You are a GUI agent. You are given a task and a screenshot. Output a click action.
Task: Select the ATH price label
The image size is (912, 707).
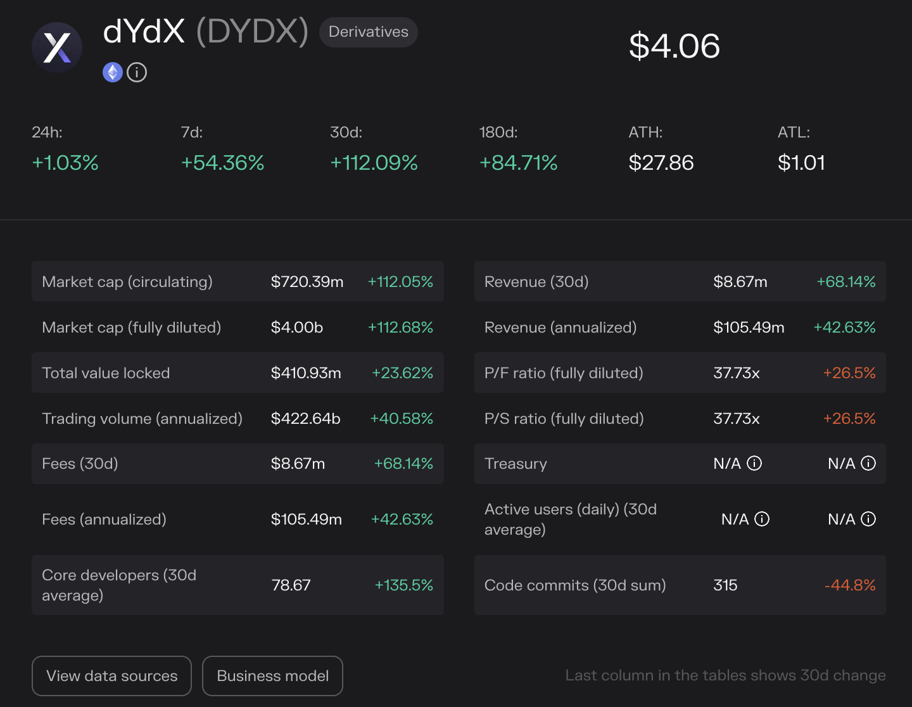pos(645,132)
